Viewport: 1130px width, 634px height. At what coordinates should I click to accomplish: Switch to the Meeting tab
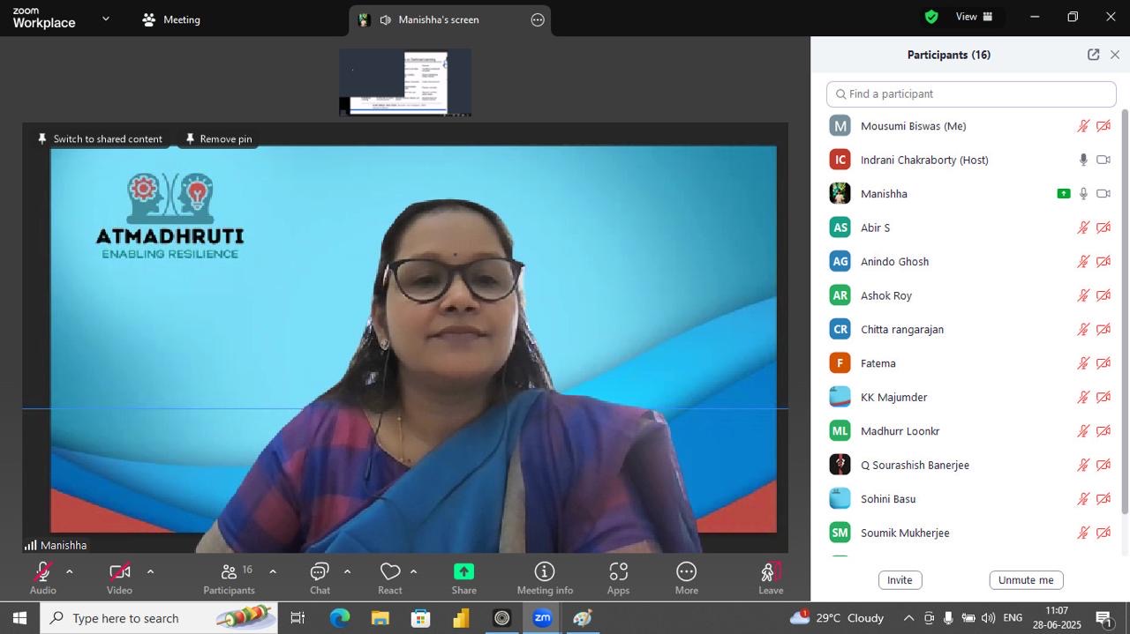171,19
